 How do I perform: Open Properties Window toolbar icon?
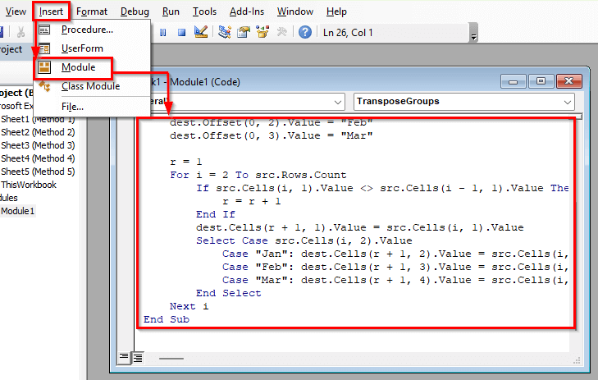pyautogui.click(x=244, y=33)
